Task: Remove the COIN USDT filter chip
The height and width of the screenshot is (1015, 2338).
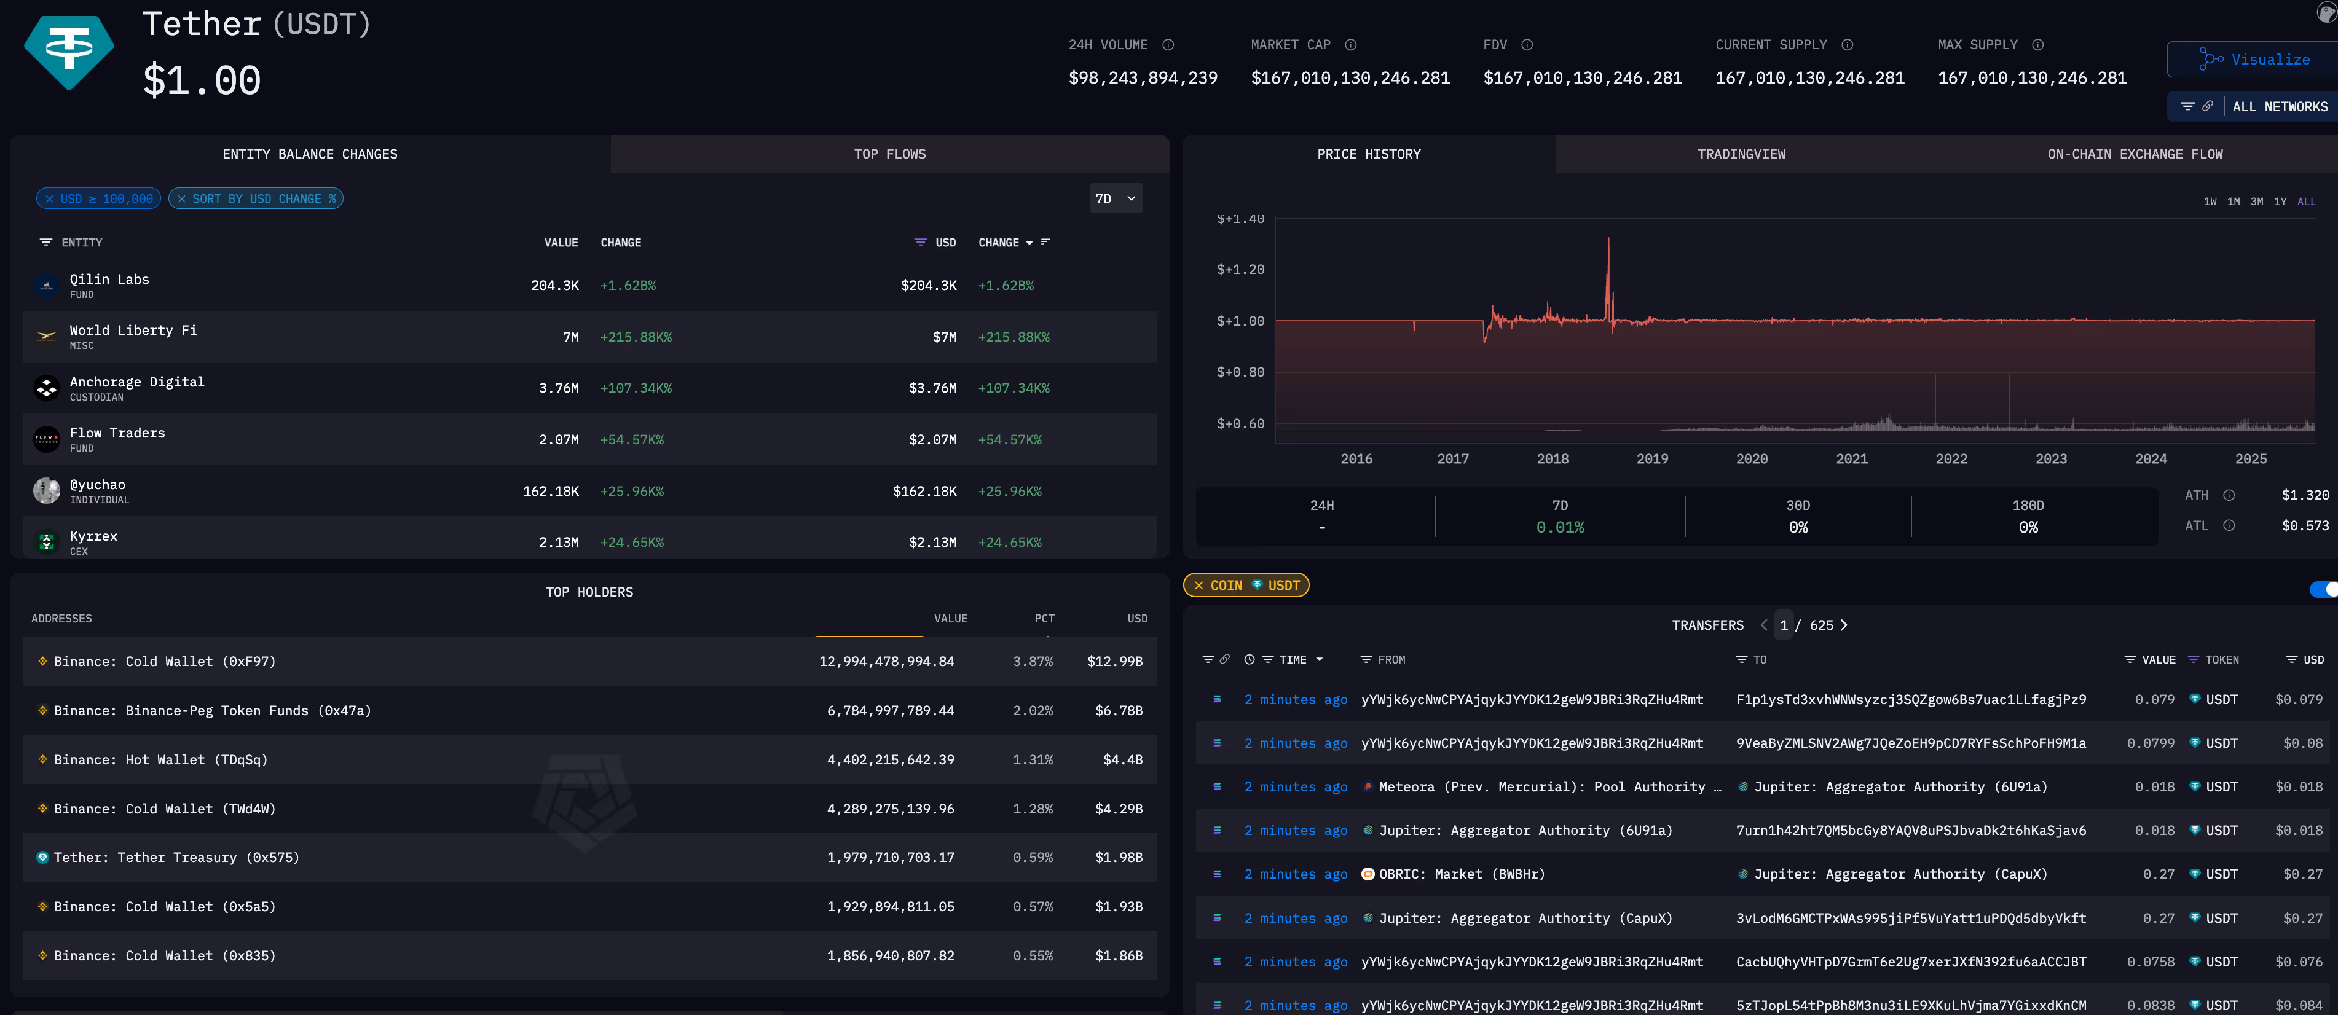Action: [x=1199, y=585]
